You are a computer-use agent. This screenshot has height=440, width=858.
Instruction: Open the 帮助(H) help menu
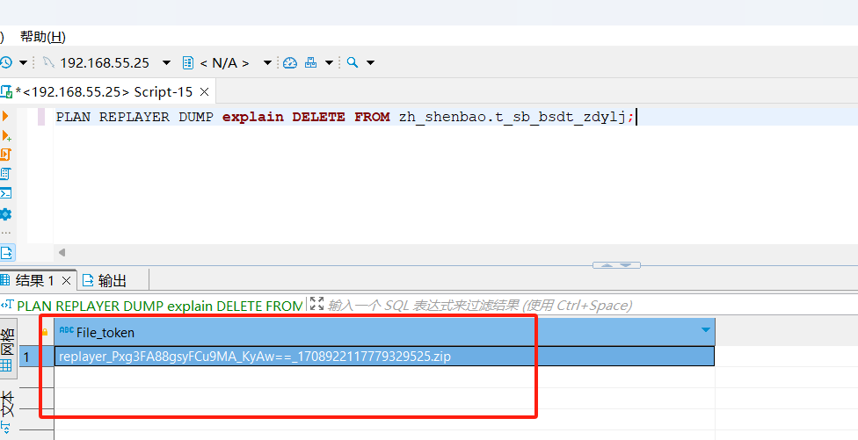[43, 37]
